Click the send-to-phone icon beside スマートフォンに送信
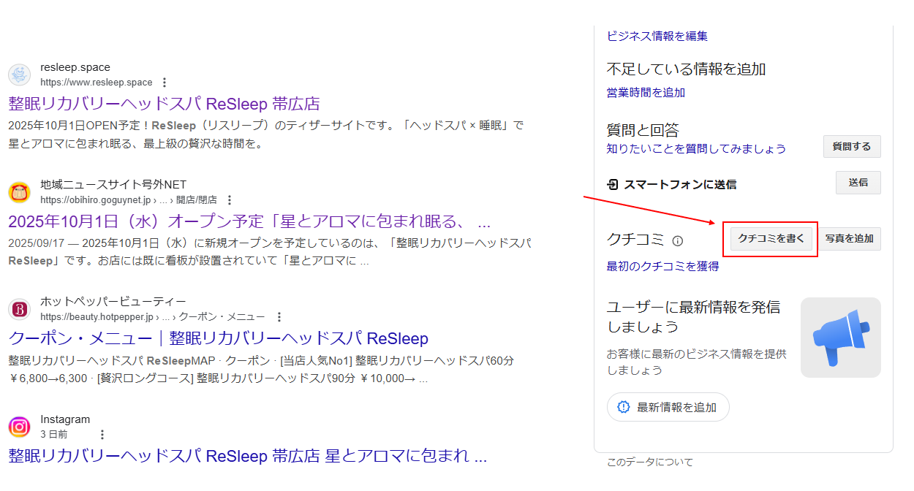 (613, 185)
